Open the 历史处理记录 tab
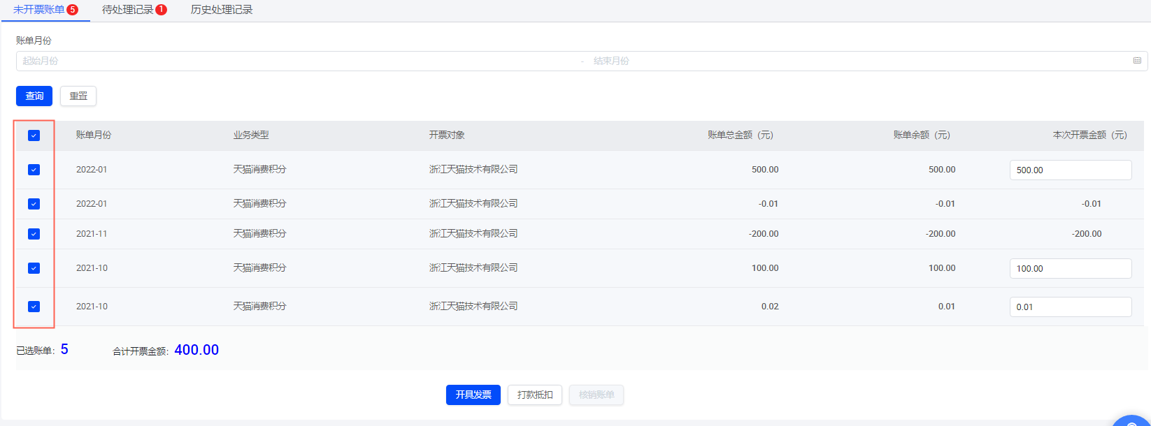 click(x=222, y=10)
